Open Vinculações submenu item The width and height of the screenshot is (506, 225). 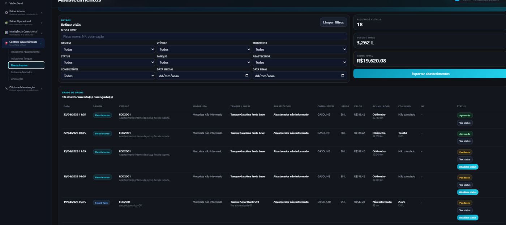(x=17, y=79)
